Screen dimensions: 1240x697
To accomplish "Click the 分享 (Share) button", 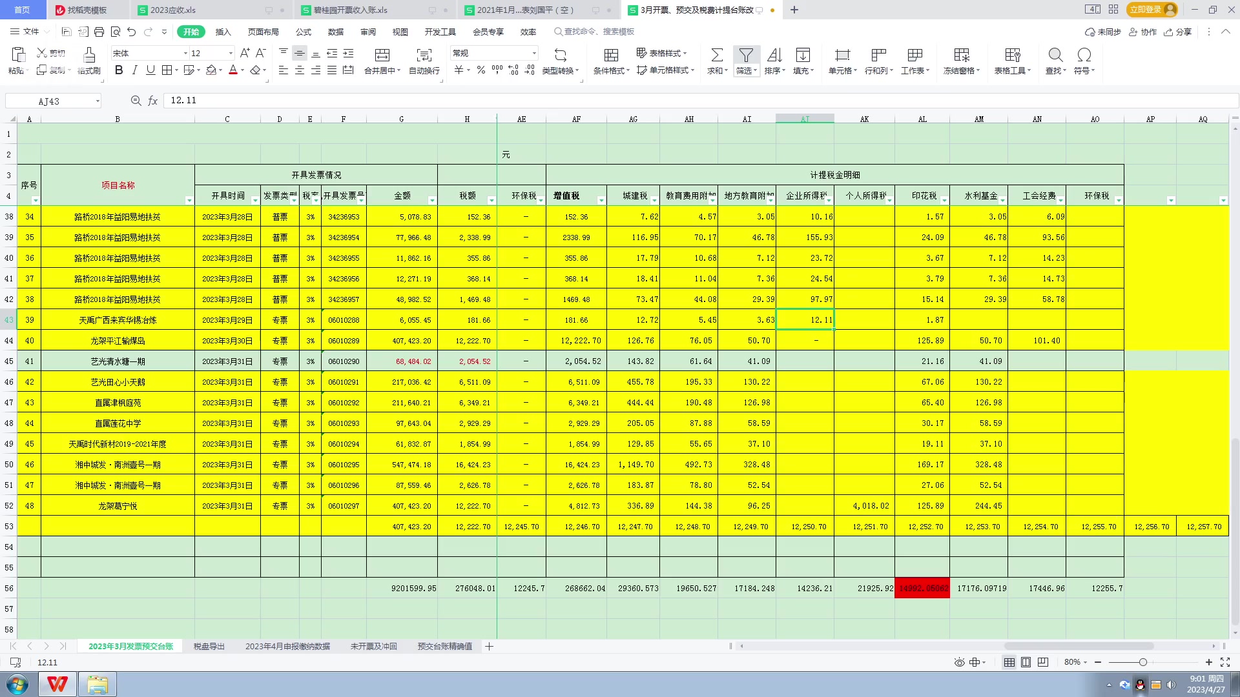I will click(x=1178, y=32).
